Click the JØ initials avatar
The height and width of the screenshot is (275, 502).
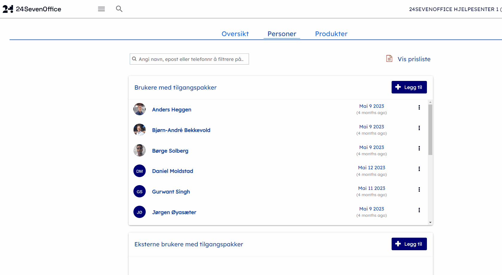[139, 212]
